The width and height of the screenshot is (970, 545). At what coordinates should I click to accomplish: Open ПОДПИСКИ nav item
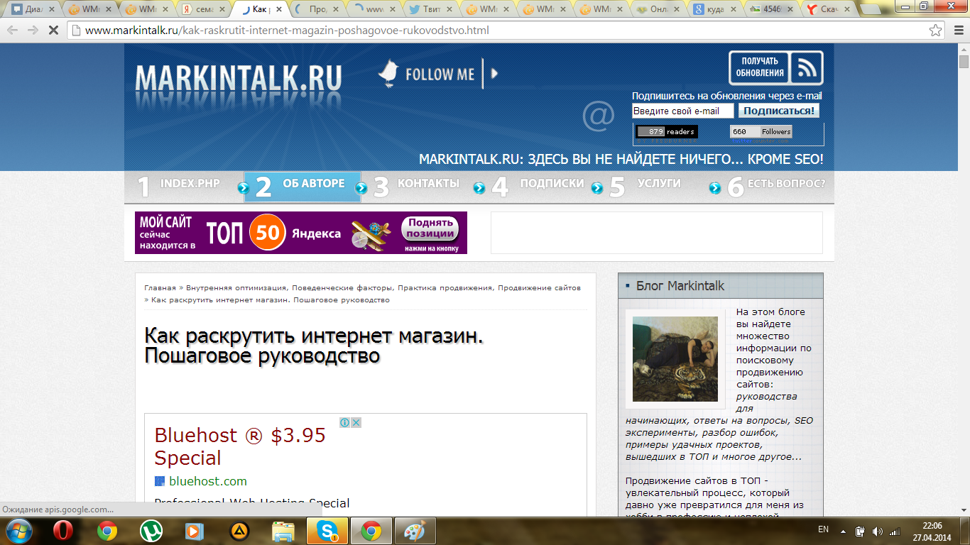click(552, 183)
